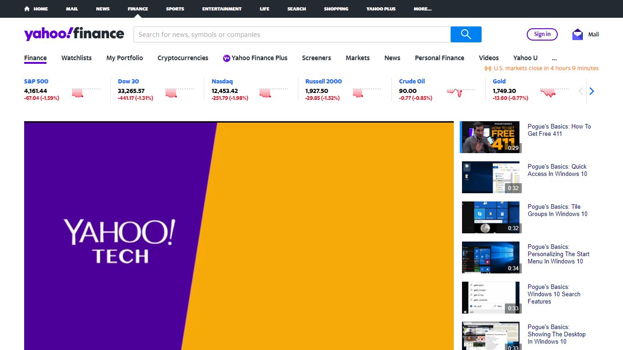Open the Dow 30 sparkline chart
This screenshot has height=350, width=623.
click(179, 93)
